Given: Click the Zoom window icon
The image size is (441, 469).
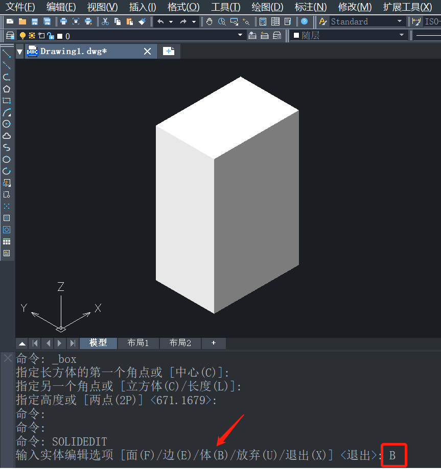Looking at the screenshot, I should point(234,21).
